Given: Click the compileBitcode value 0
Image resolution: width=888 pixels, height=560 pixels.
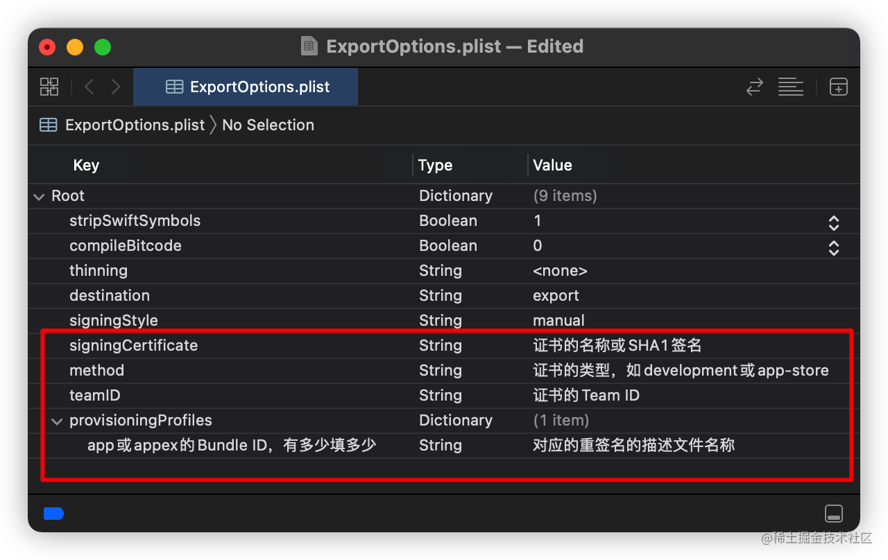Looking at the screenshot, I should tap(538, 245).
